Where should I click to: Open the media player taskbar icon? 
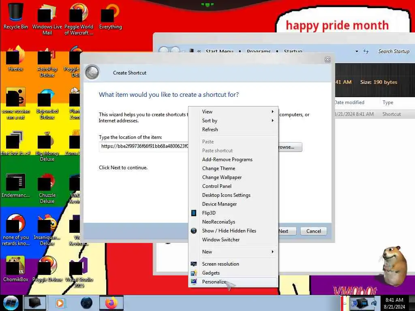(60, 303)
